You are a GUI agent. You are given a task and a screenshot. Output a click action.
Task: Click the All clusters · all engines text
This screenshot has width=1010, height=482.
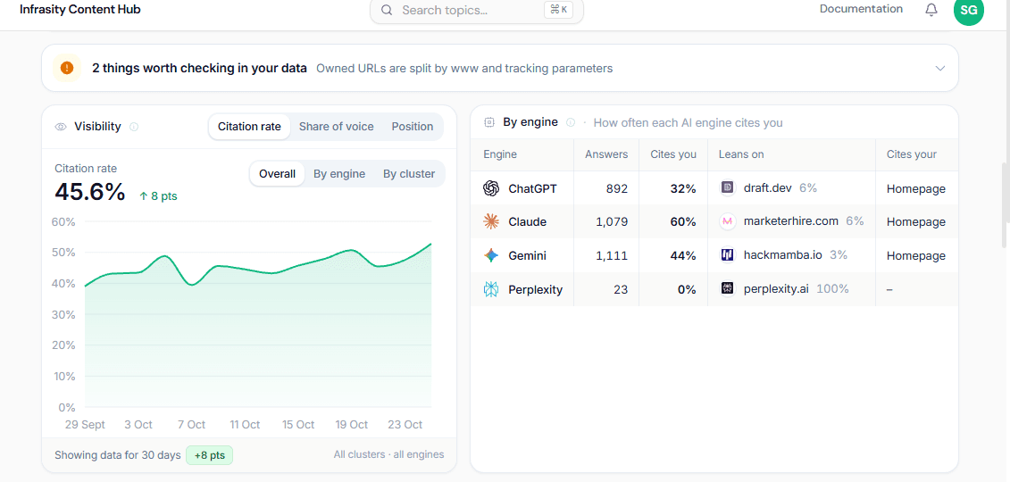click(388, 454)
